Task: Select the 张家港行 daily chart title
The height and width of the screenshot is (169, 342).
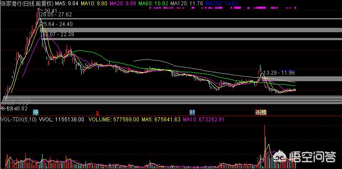Action: coord(27,3)
